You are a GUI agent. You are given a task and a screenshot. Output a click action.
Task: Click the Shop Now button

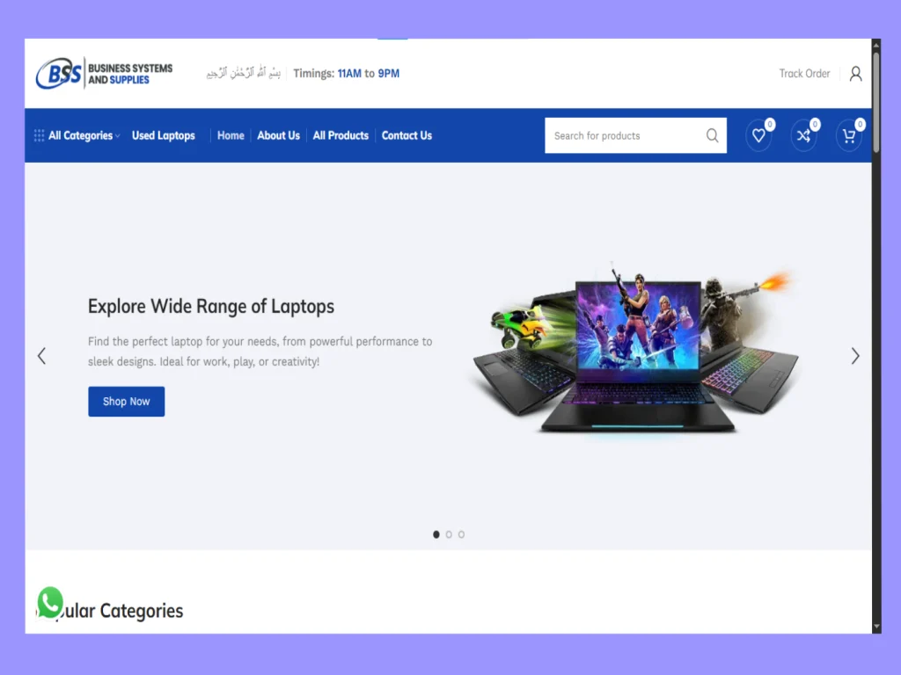[x=127, y=401]
